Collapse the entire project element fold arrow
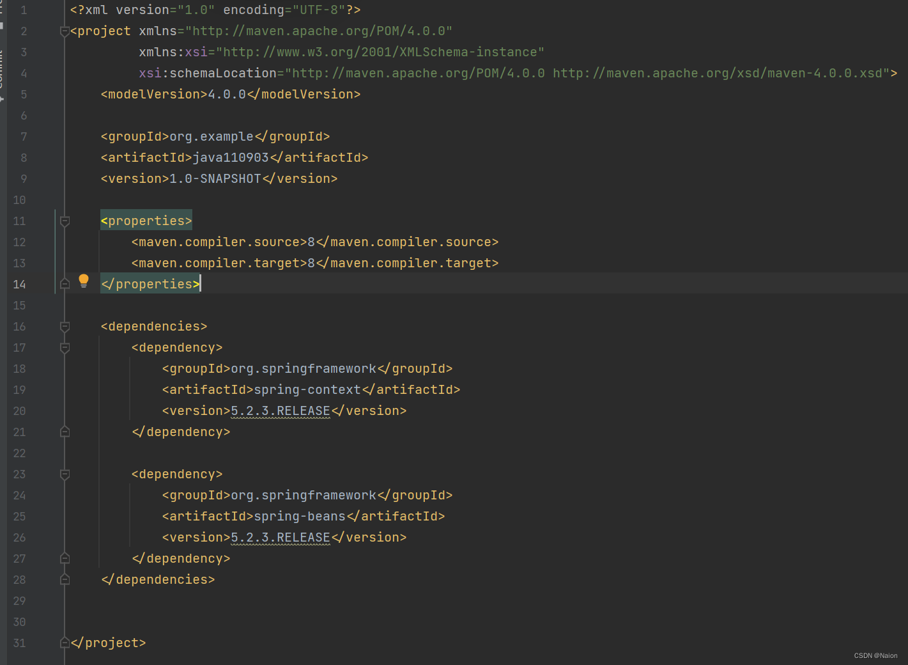The width and height of the screenshot is (908, 665). (64, 31)
